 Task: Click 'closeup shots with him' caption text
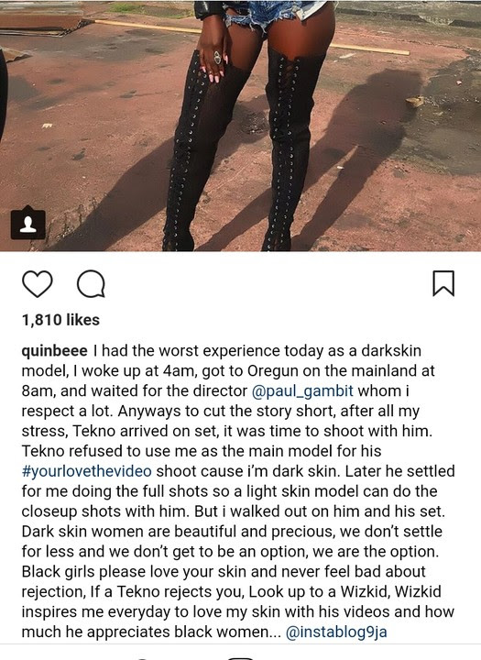tap(104, 511)
